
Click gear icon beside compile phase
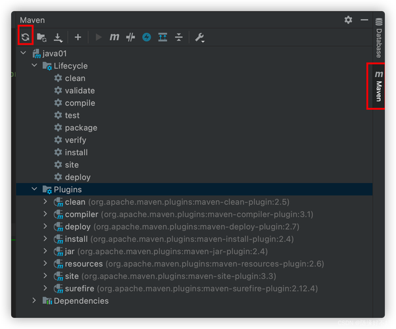tap(58, 103)
